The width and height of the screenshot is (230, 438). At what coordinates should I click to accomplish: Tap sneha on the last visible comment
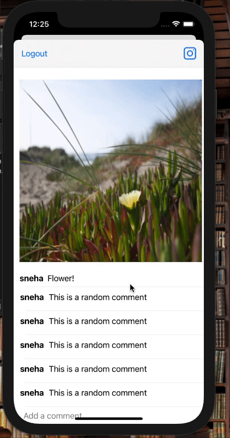click(x=32, y=393)
